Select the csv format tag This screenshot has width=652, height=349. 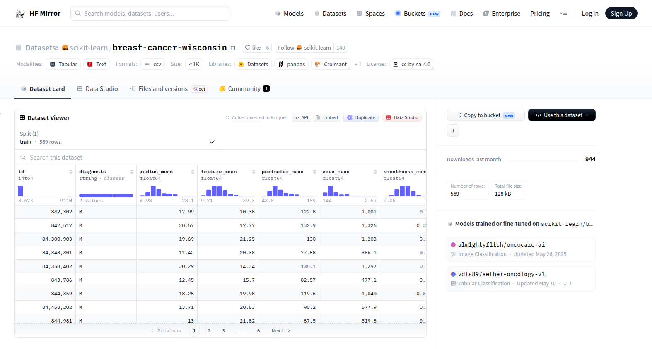point(153,64)
